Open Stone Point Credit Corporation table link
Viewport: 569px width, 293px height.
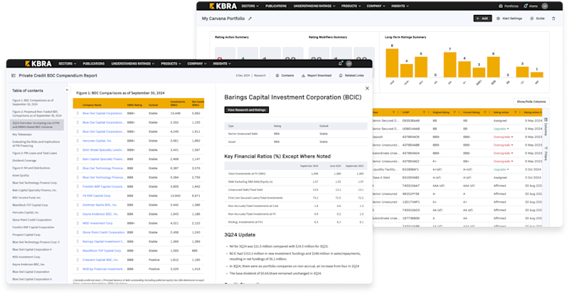coord(103,232)
